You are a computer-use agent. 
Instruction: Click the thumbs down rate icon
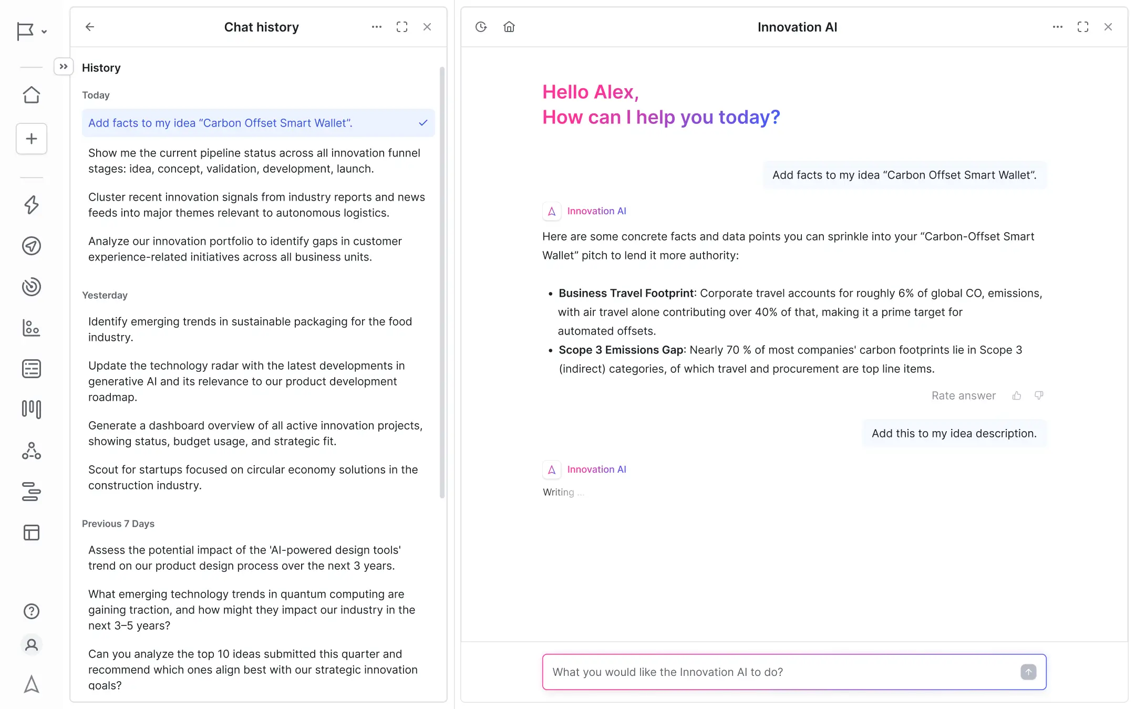(x=1039, y=395)
